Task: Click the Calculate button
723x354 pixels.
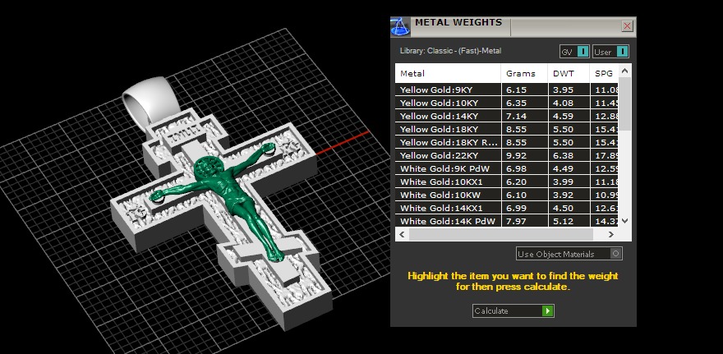Action: click(513, 310)
